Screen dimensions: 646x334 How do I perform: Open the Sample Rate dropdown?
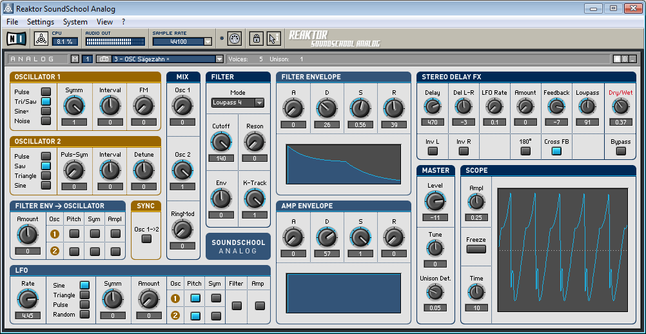(208, 42)
